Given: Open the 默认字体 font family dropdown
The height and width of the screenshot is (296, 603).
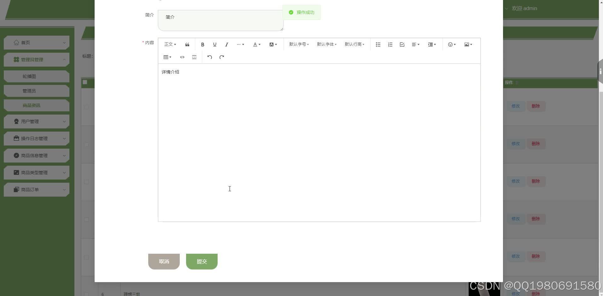Looking at the screenshot, I should click(327, 44).
